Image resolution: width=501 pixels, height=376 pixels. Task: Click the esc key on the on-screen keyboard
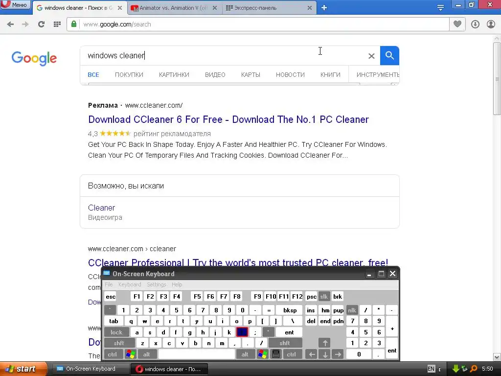tap(111, 297)
